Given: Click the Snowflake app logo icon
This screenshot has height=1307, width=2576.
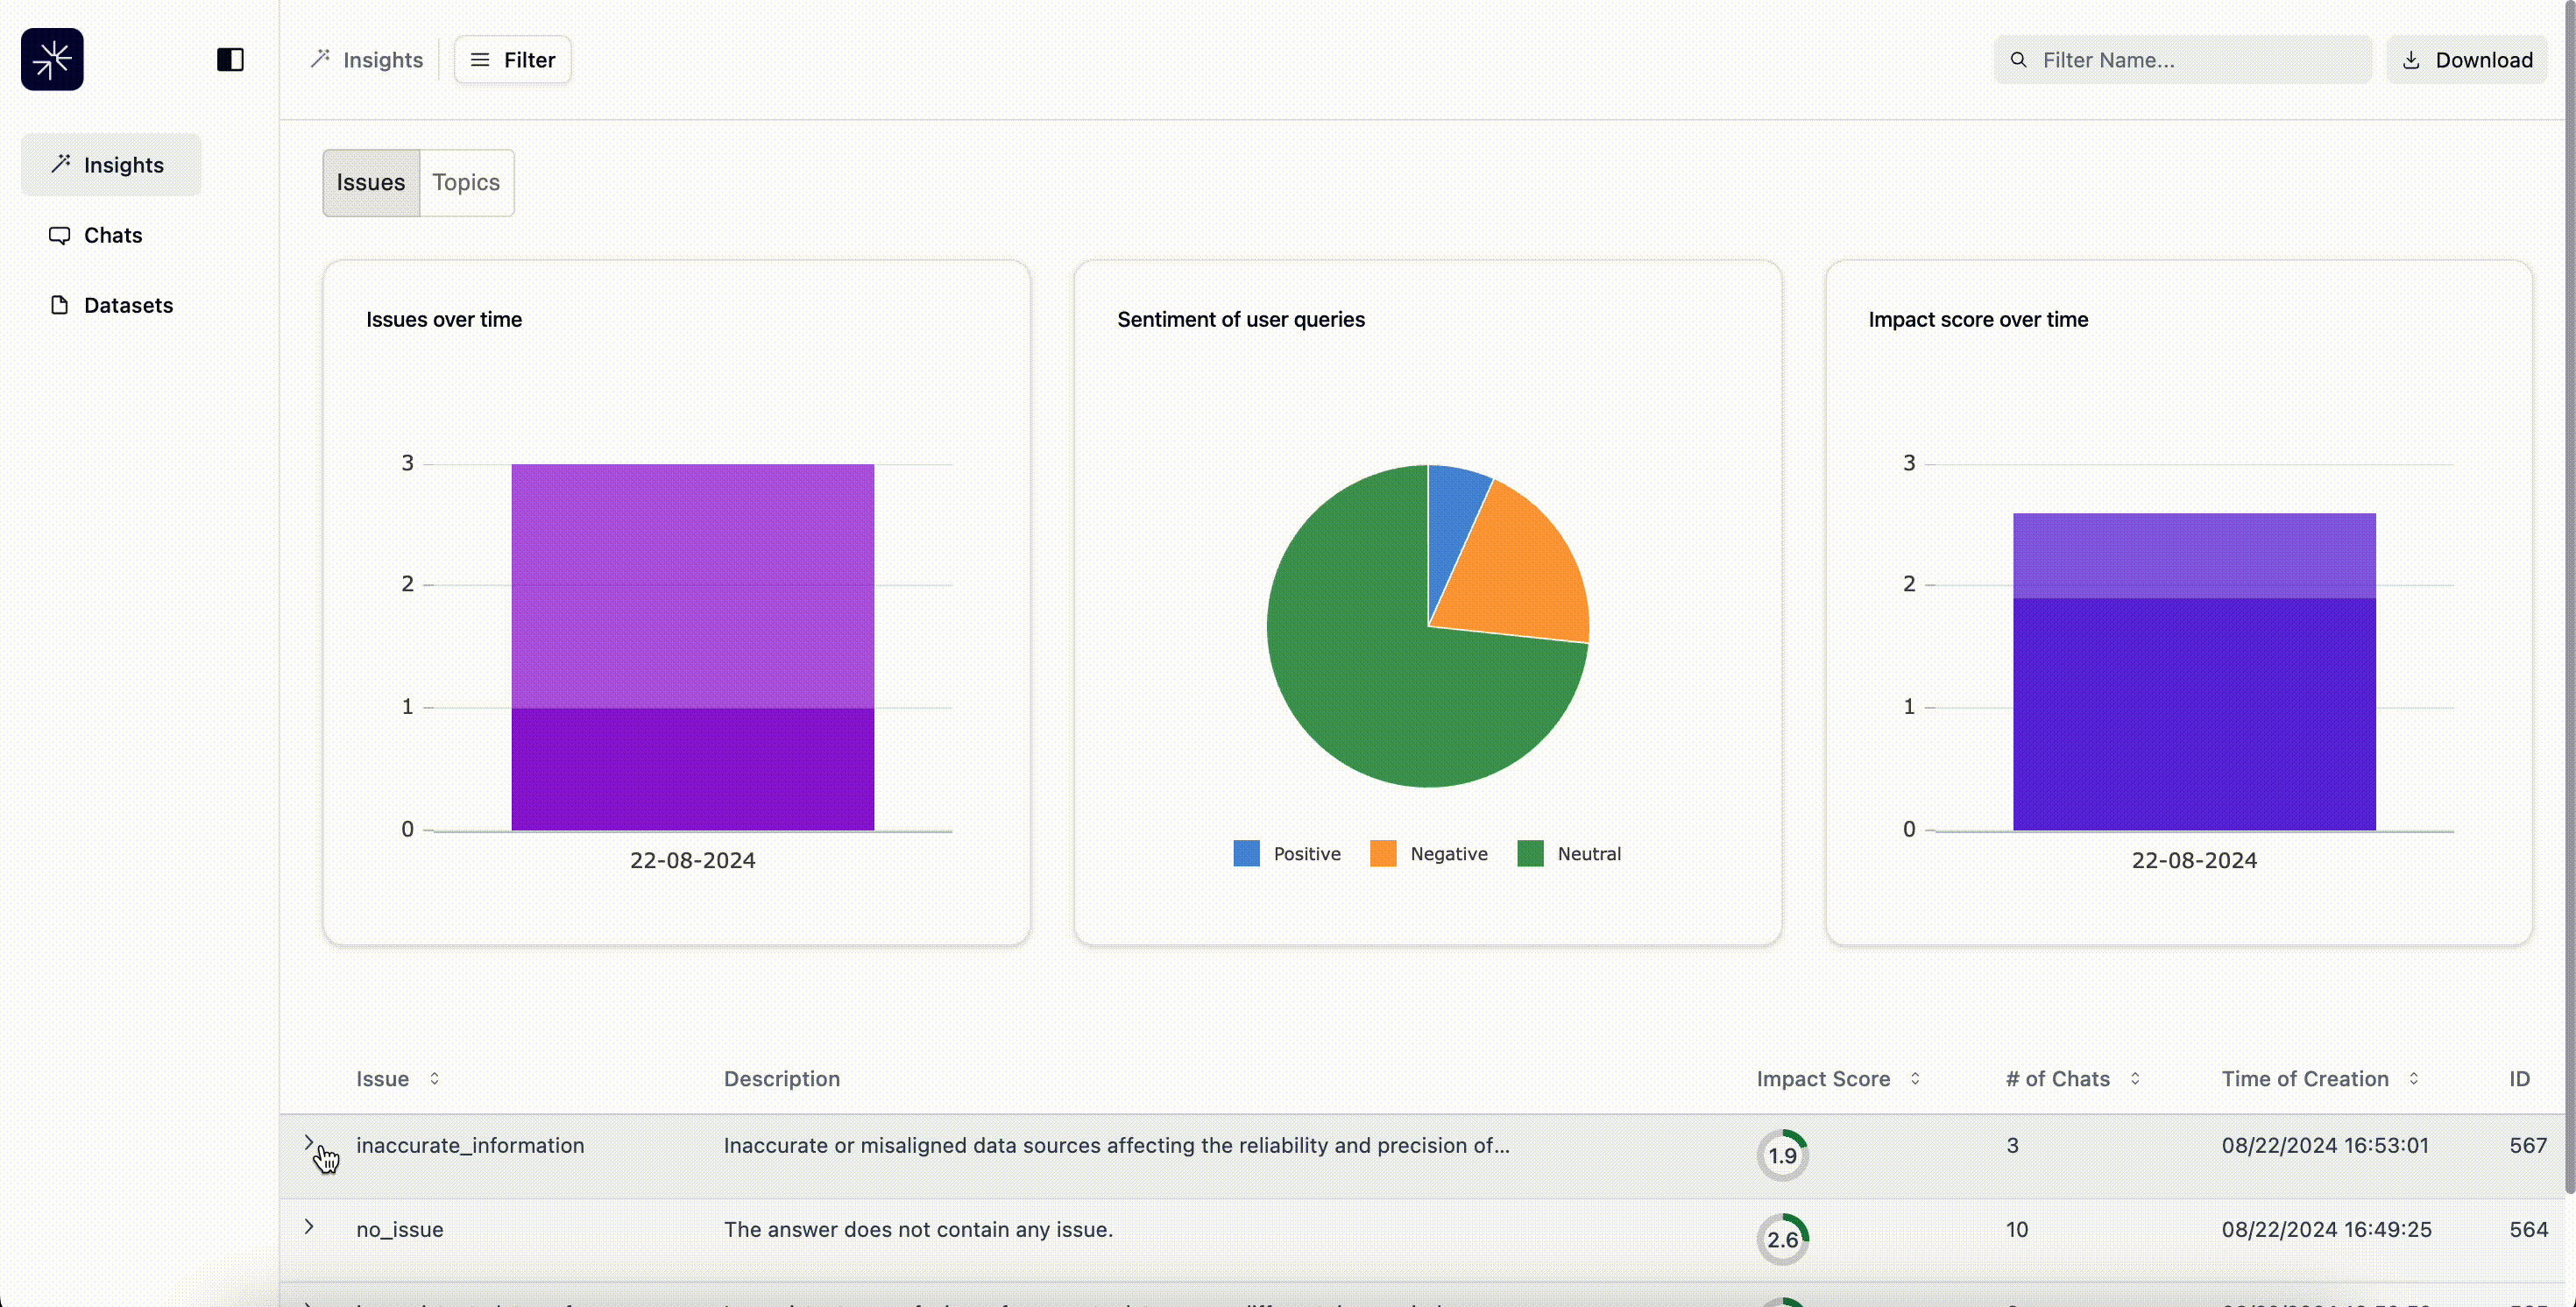Looking at the screenshot, I should (x=52, y=60).
